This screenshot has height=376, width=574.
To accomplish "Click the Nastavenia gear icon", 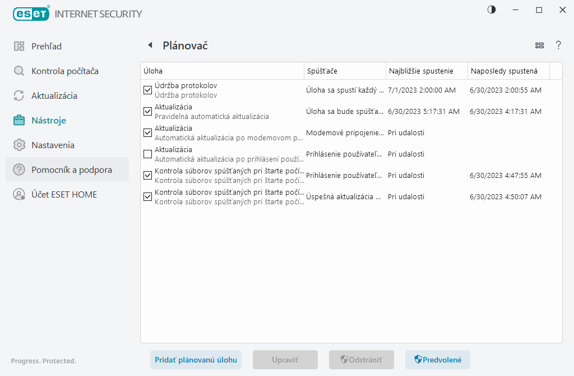I will pos(19,145).
